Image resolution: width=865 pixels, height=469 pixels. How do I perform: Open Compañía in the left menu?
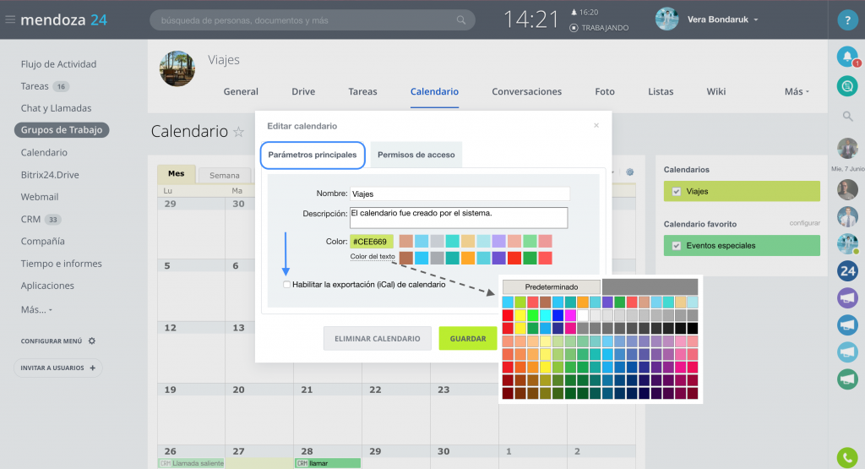[42, 241]
